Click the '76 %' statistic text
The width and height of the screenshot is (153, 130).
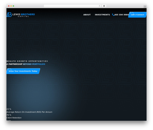[9, 115]
